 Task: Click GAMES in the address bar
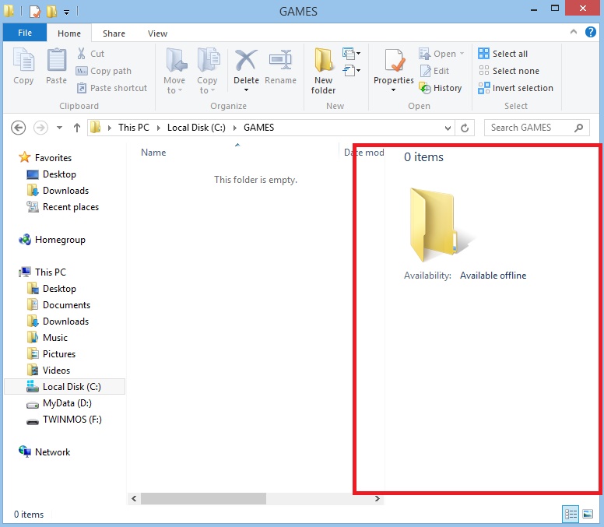coord(259,128)
